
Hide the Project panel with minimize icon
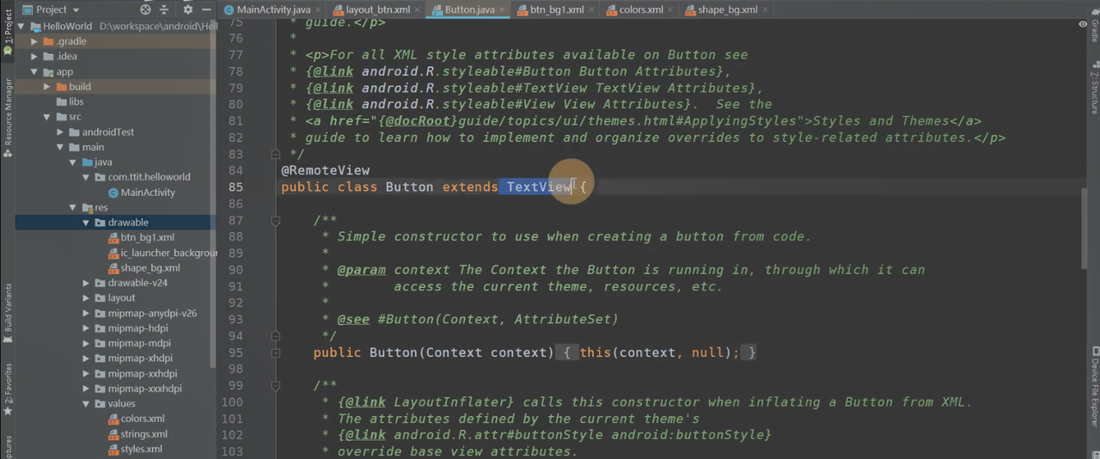tap(208, 9)
